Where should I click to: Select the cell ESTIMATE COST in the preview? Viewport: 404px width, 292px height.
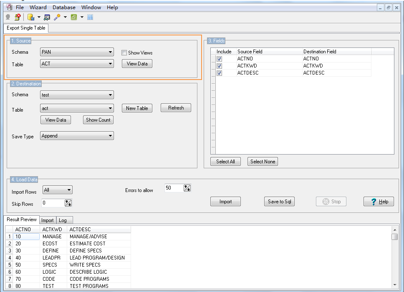pyautogui.click(x=99, y=243)
